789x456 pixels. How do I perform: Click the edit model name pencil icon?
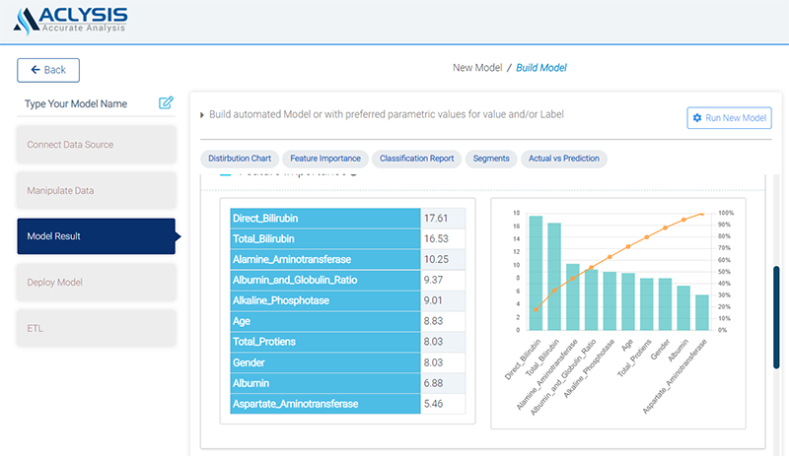click(166, 102)
